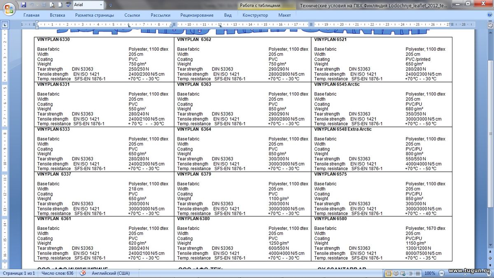Select the VINYPLAN 6330 heading text
The image size is (494, 278).
pyautogui.click(x=54, y=40)
